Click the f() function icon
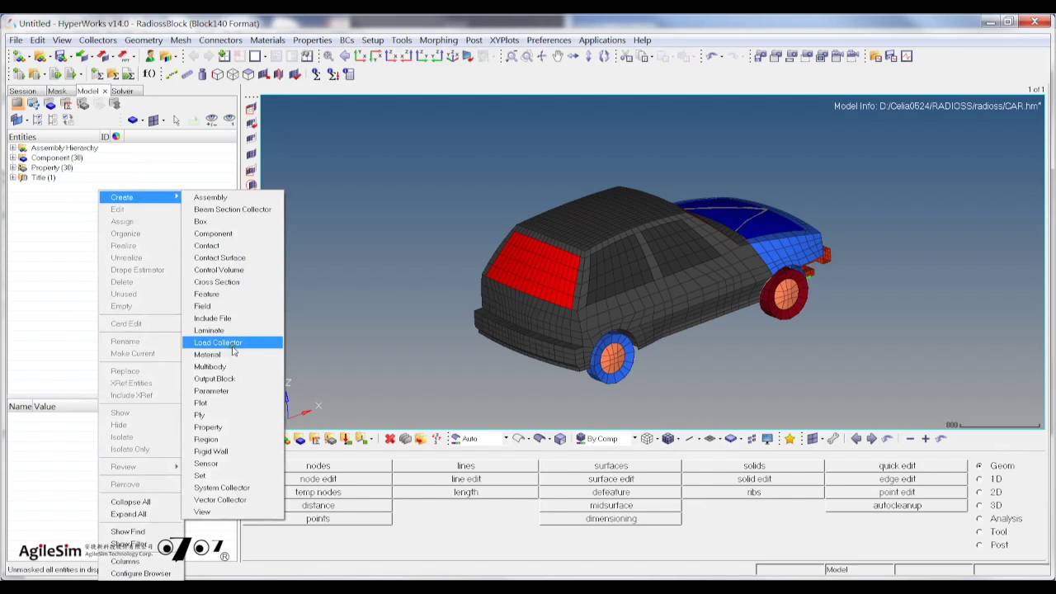The width and height of the screenshot is (1056, 594). coord(149,74)
